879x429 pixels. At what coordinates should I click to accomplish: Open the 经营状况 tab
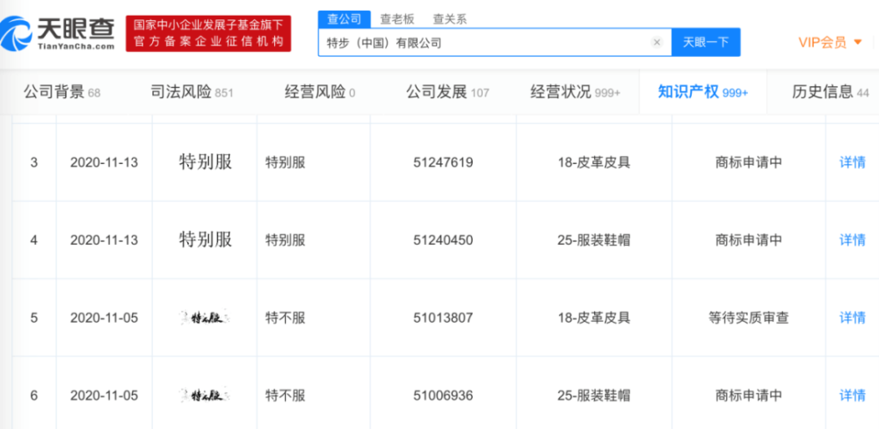click(x=575, y=92)
